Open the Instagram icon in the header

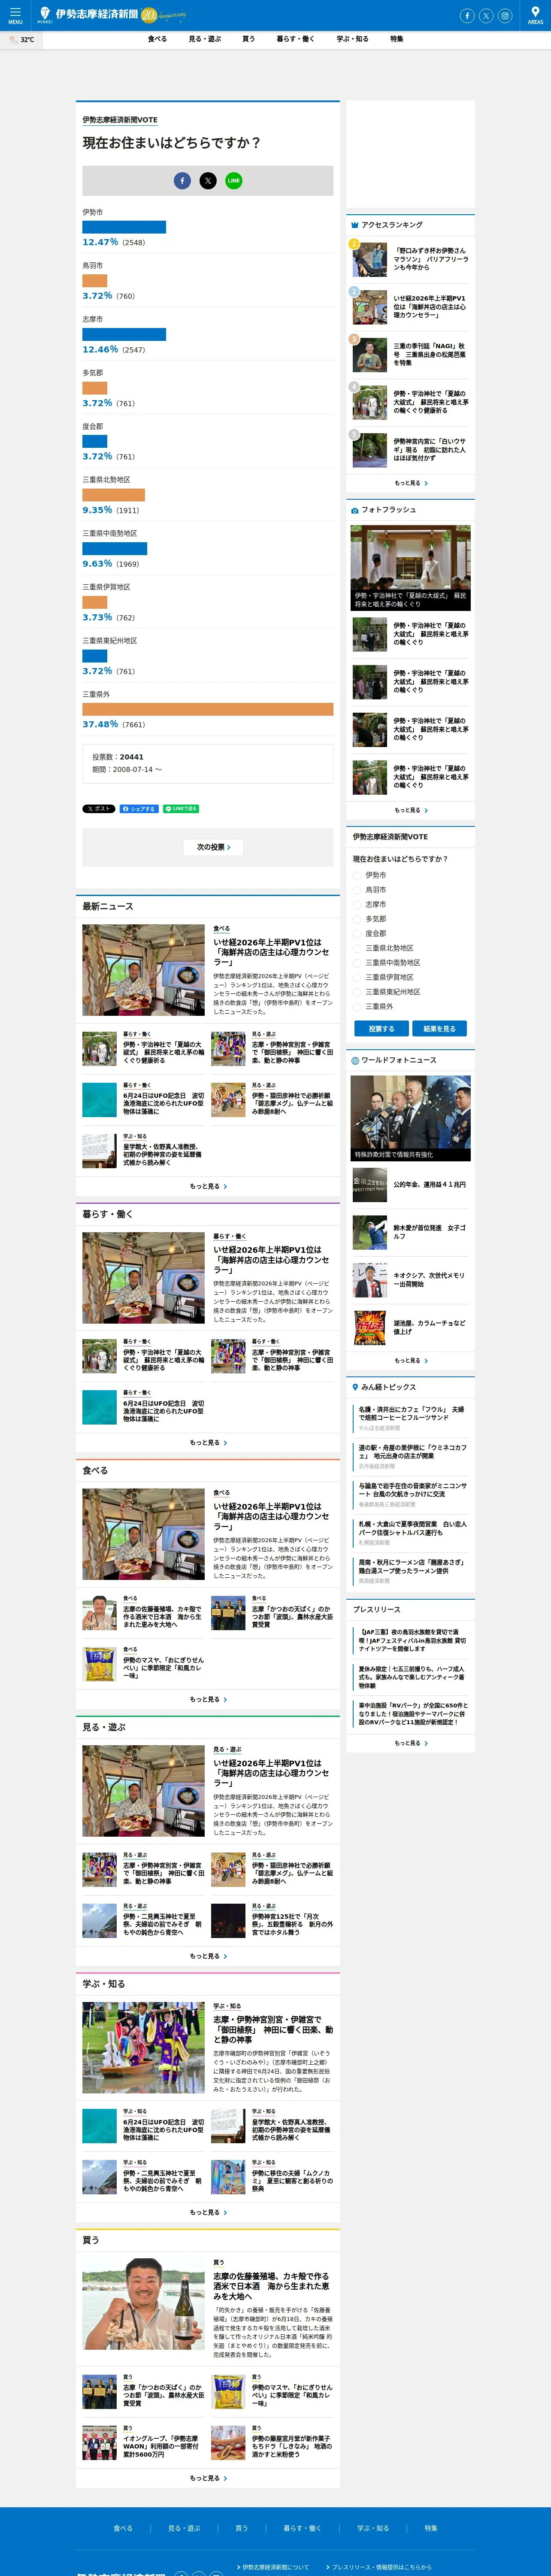pos(505,16)
